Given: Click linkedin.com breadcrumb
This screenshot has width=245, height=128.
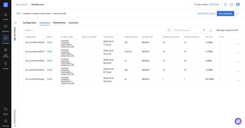Looking at the screenshot, I should 37,5.
